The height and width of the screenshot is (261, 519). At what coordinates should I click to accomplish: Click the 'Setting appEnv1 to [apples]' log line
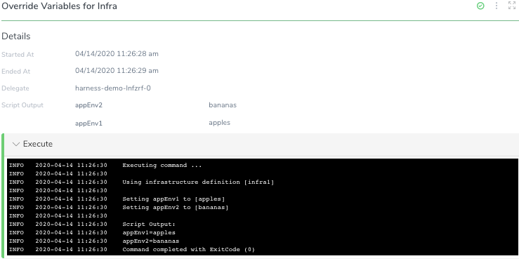[x=117, y=199]
